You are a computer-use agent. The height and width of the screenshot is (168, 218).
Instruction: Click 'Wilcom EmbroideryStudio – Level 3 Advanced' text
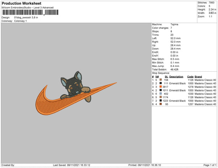(x=28, y=8)
